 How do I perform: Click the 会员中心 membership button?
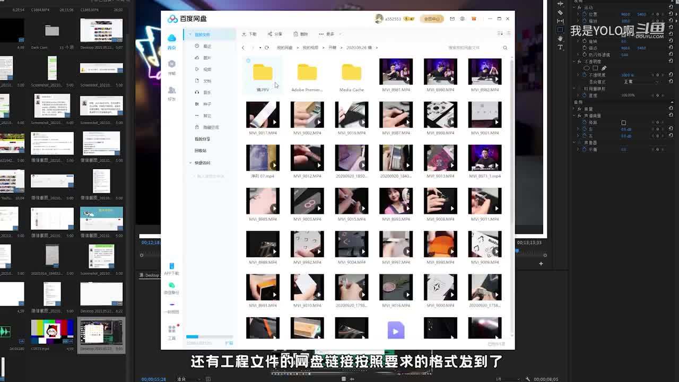point(431,19)
